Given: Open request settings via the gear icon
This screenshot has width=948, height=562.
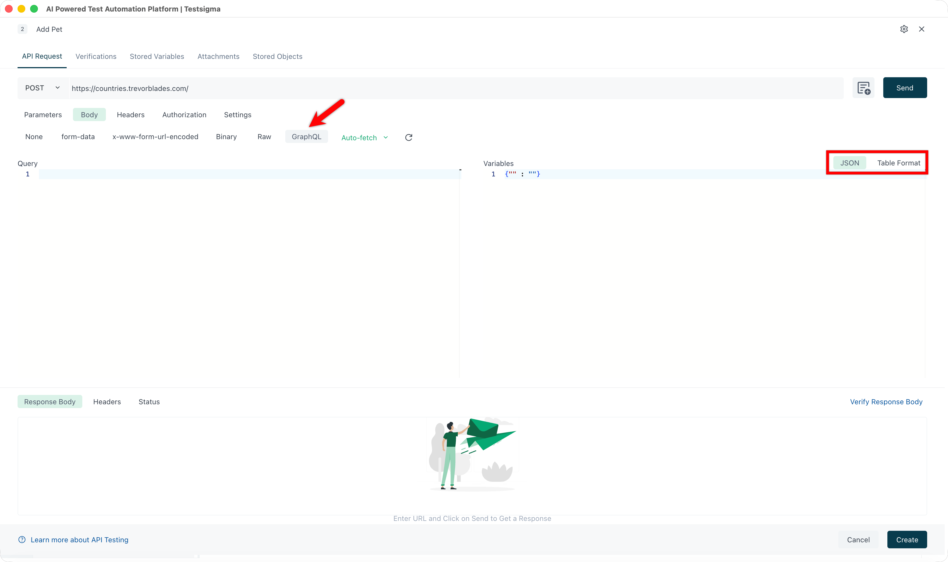Looking at the screenshot, I should click(904, 29).
